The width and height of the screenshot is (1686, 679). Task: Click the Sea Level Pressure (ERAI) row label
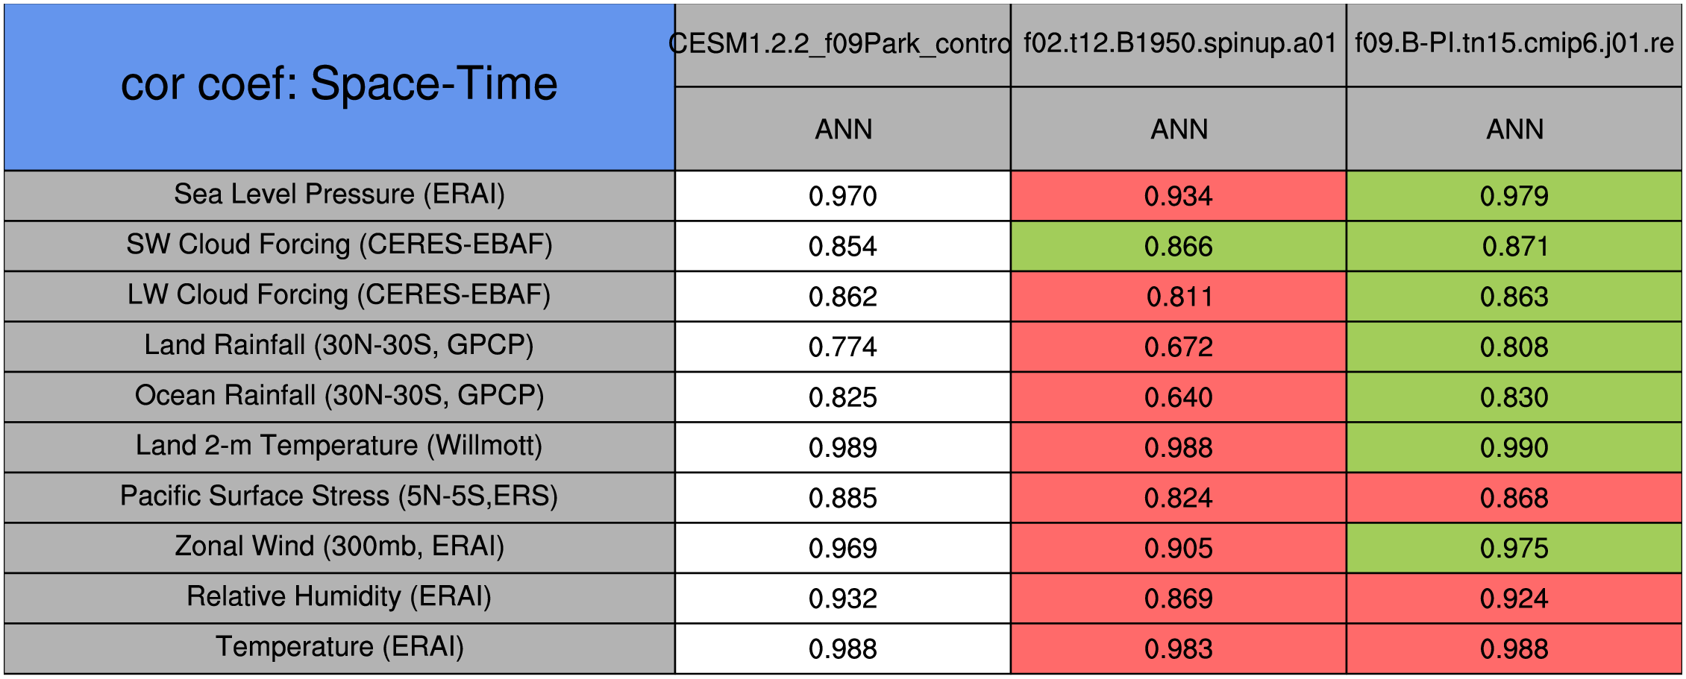(x=339, y=195)
